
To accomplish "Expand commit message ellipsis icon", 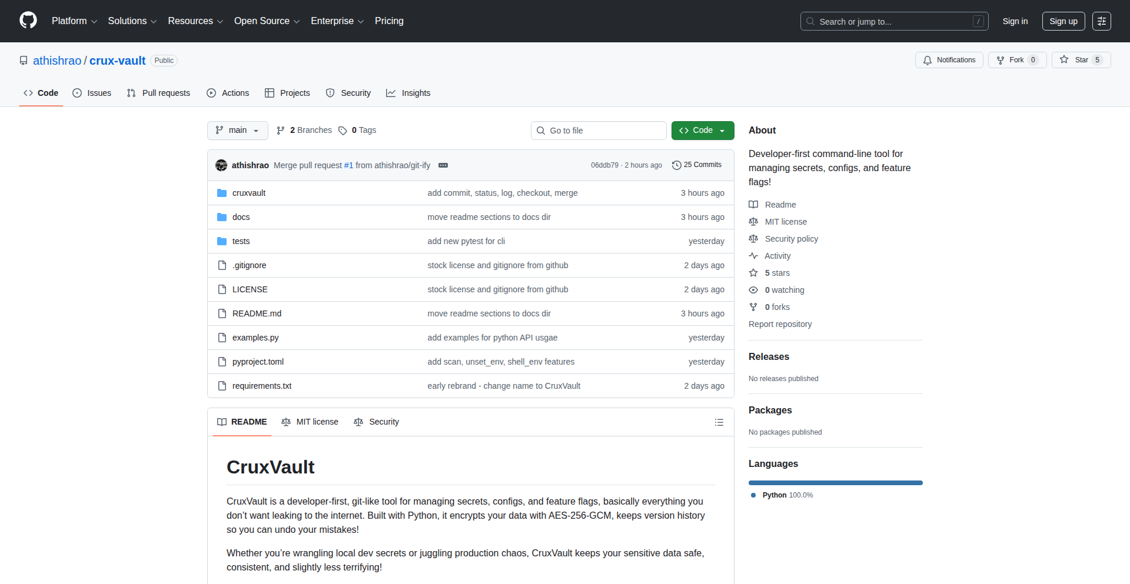I will [x=443, y=165].
